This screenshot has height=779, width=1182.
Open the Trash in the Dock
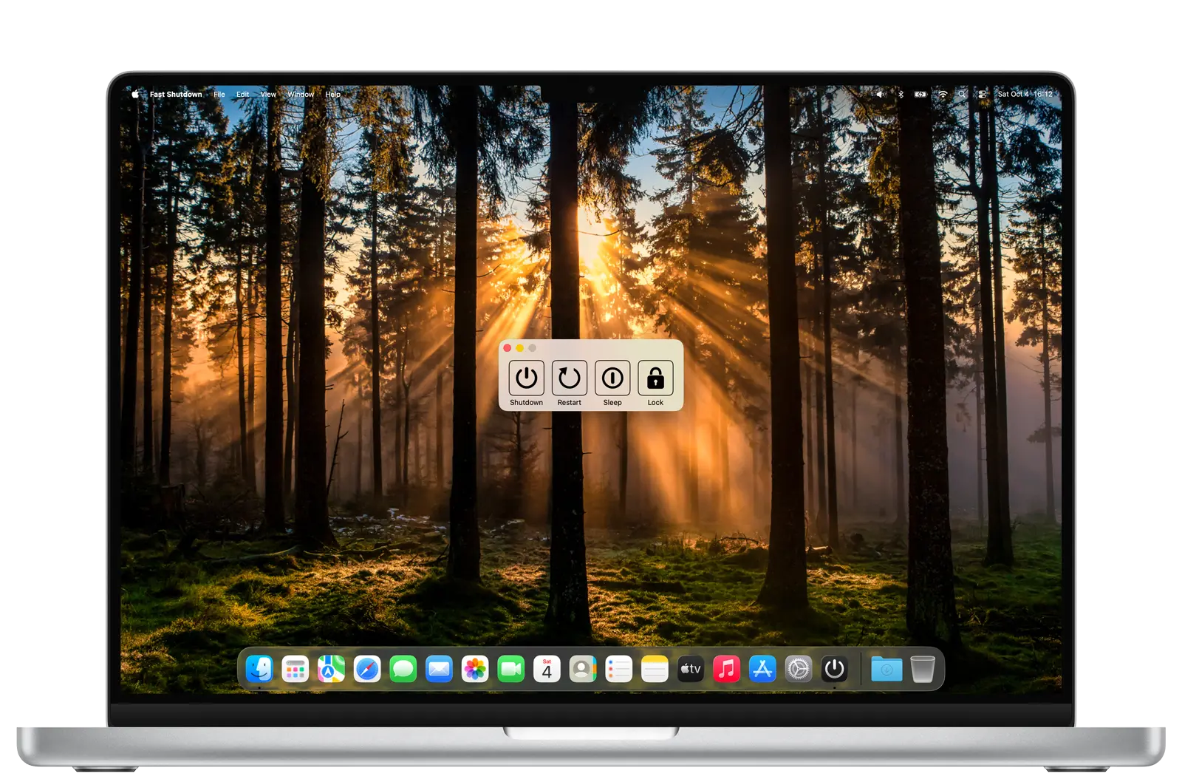click(922, 670)
